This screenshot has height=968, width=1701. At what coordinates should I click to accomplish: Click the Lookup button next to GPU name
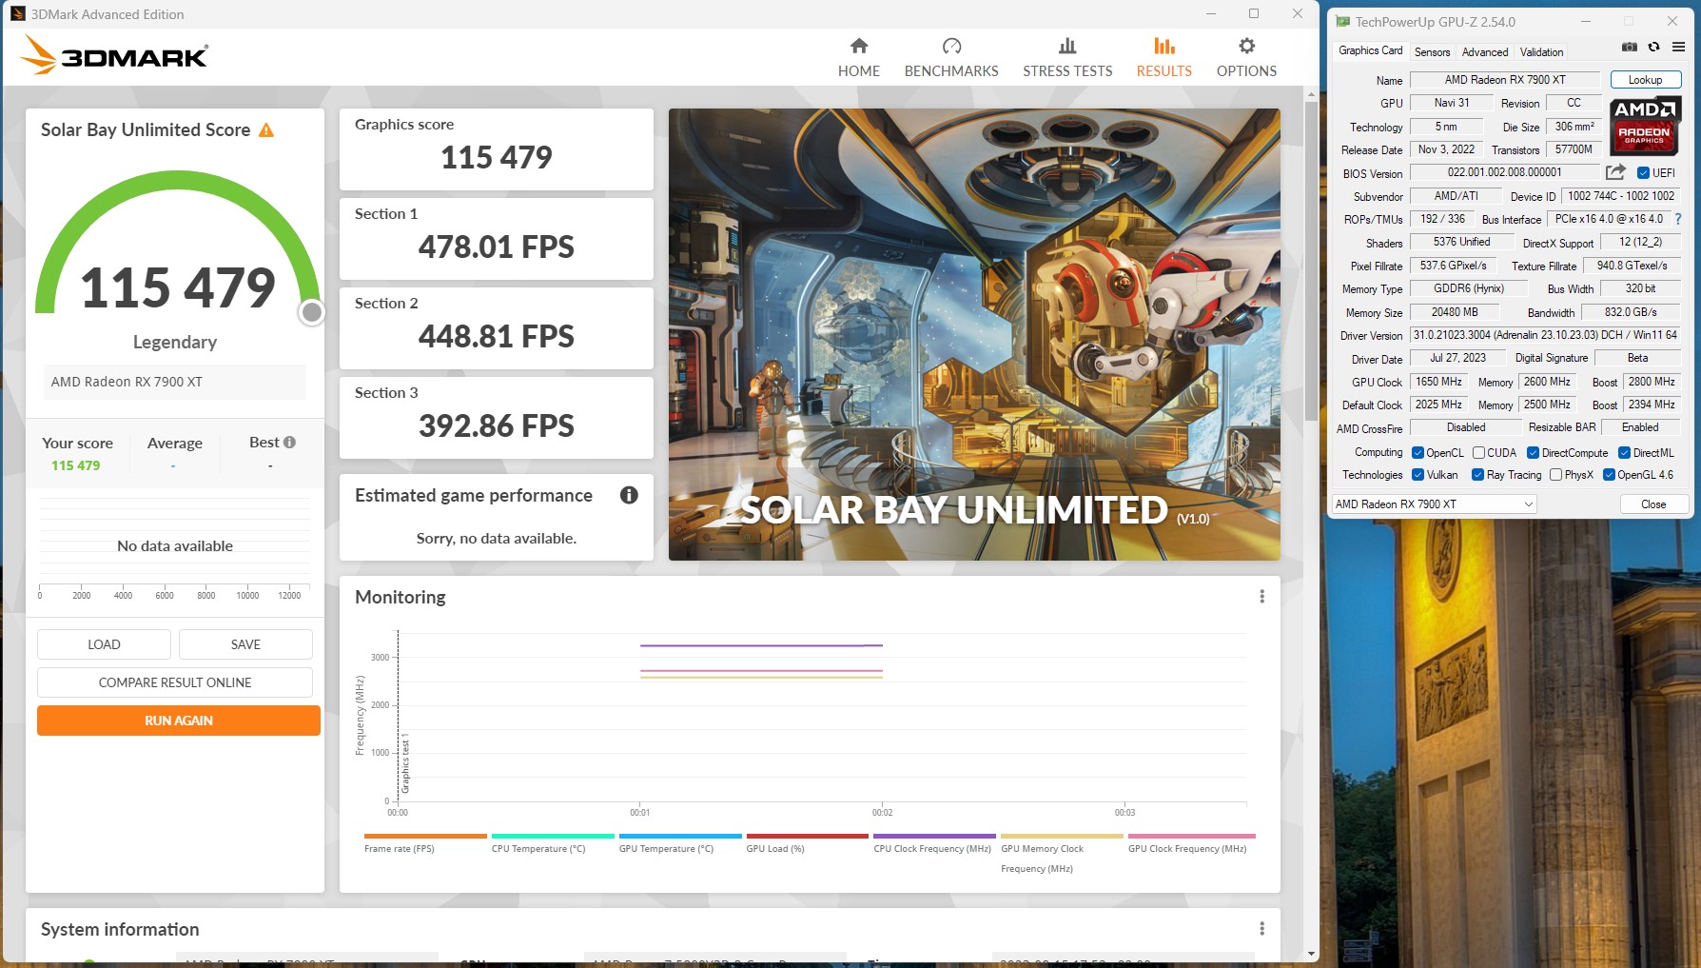1646,79
